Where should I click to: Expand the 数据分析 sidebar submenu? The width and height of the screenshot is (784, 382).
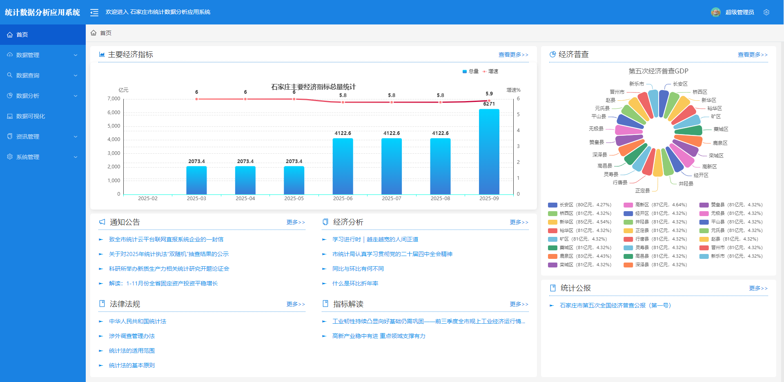point(43,96)
